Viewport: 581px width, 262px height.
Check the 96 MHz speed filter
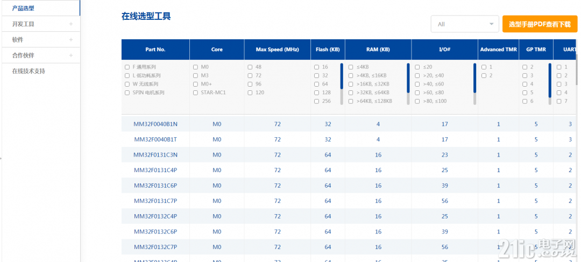(x=250, y=84)
